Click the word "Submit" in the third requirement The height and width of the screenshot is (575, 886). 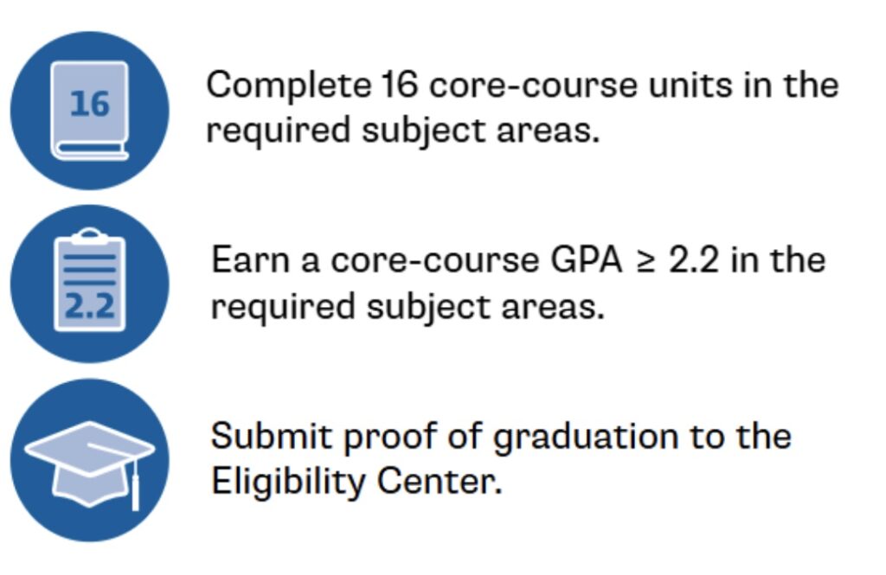tap(271, 437)
